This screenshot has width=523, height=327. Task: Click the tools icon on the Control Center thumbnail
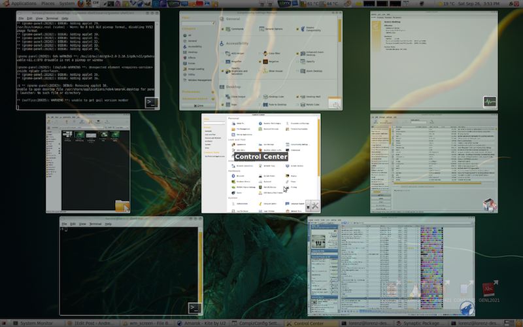[312, 205]
